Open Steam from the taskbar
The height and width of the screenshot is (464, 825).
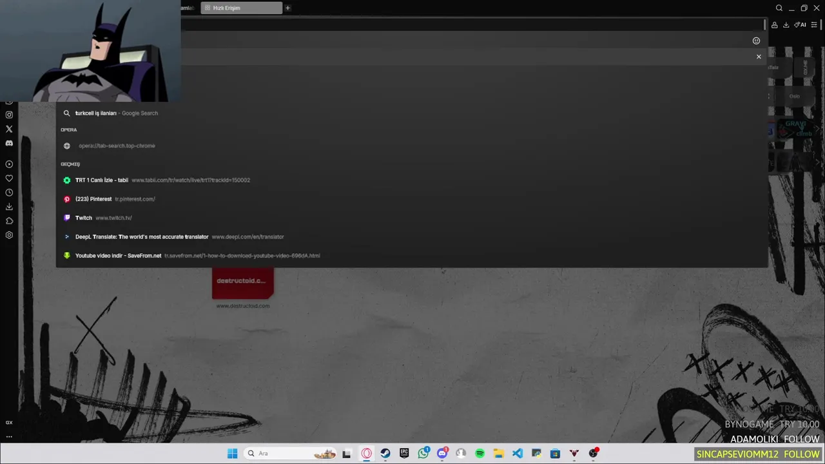[385, 454]
